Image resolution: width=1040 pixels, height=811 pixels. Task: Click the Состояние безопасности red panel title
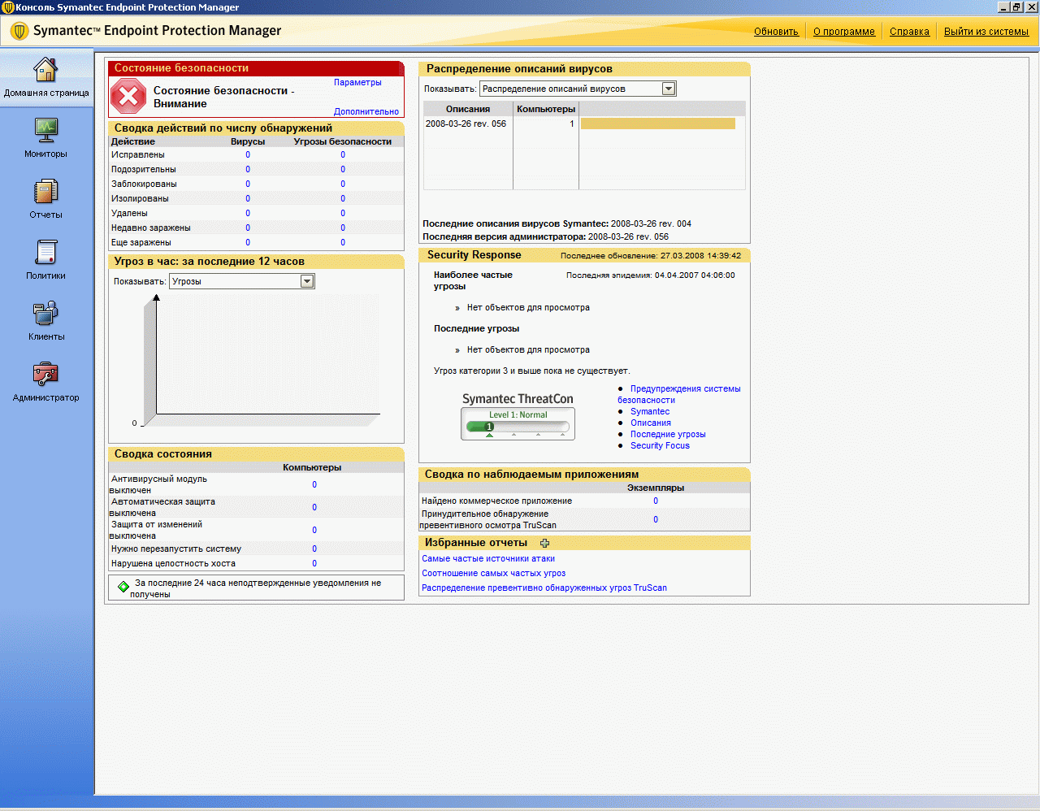tap(181, 68)
